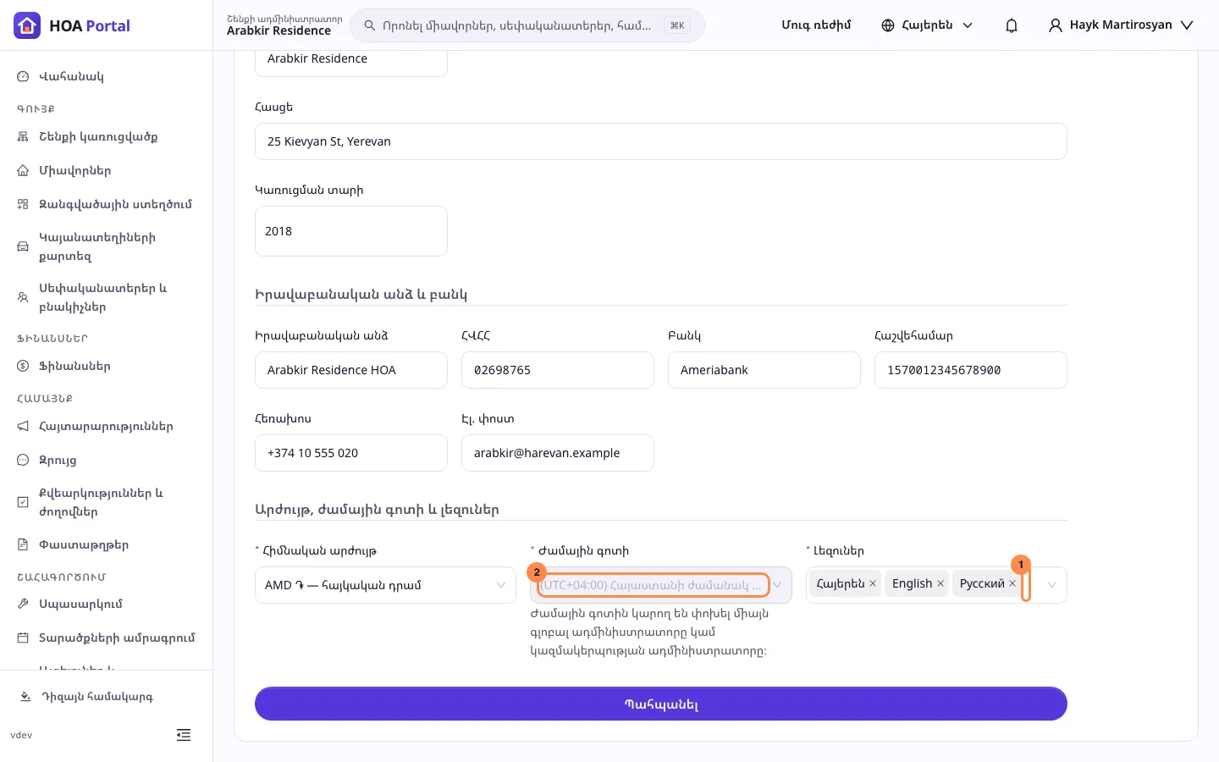Viewport: 1219px width, 762px height.
Task: Click the vdev version label
Action: (21, 735)
